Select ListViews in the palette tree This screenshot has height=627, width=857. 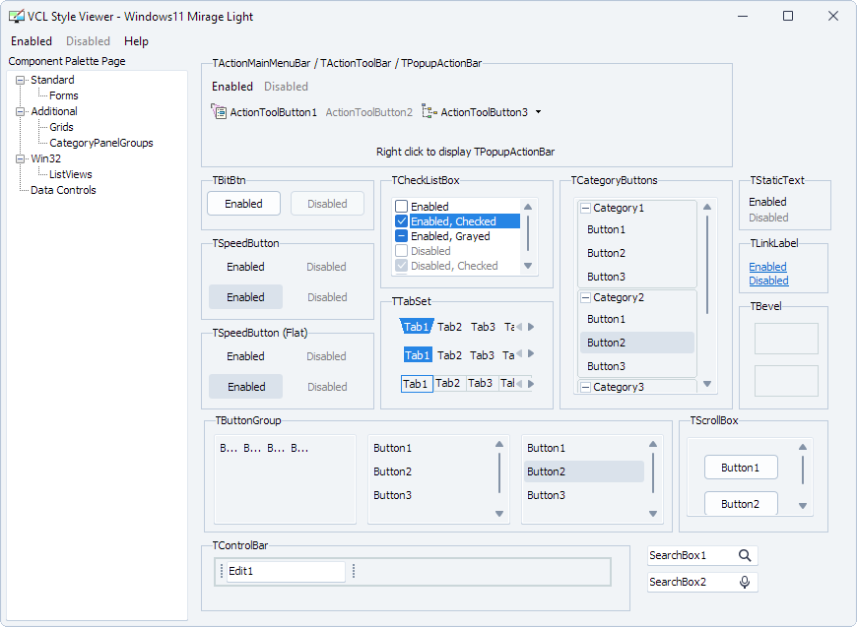click(x=71, y=175)
